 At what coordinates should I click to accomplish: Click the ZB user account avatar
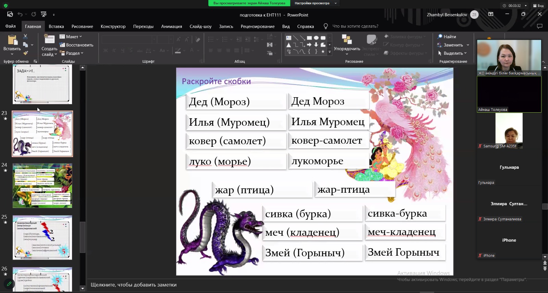click(x=474, y=15)
